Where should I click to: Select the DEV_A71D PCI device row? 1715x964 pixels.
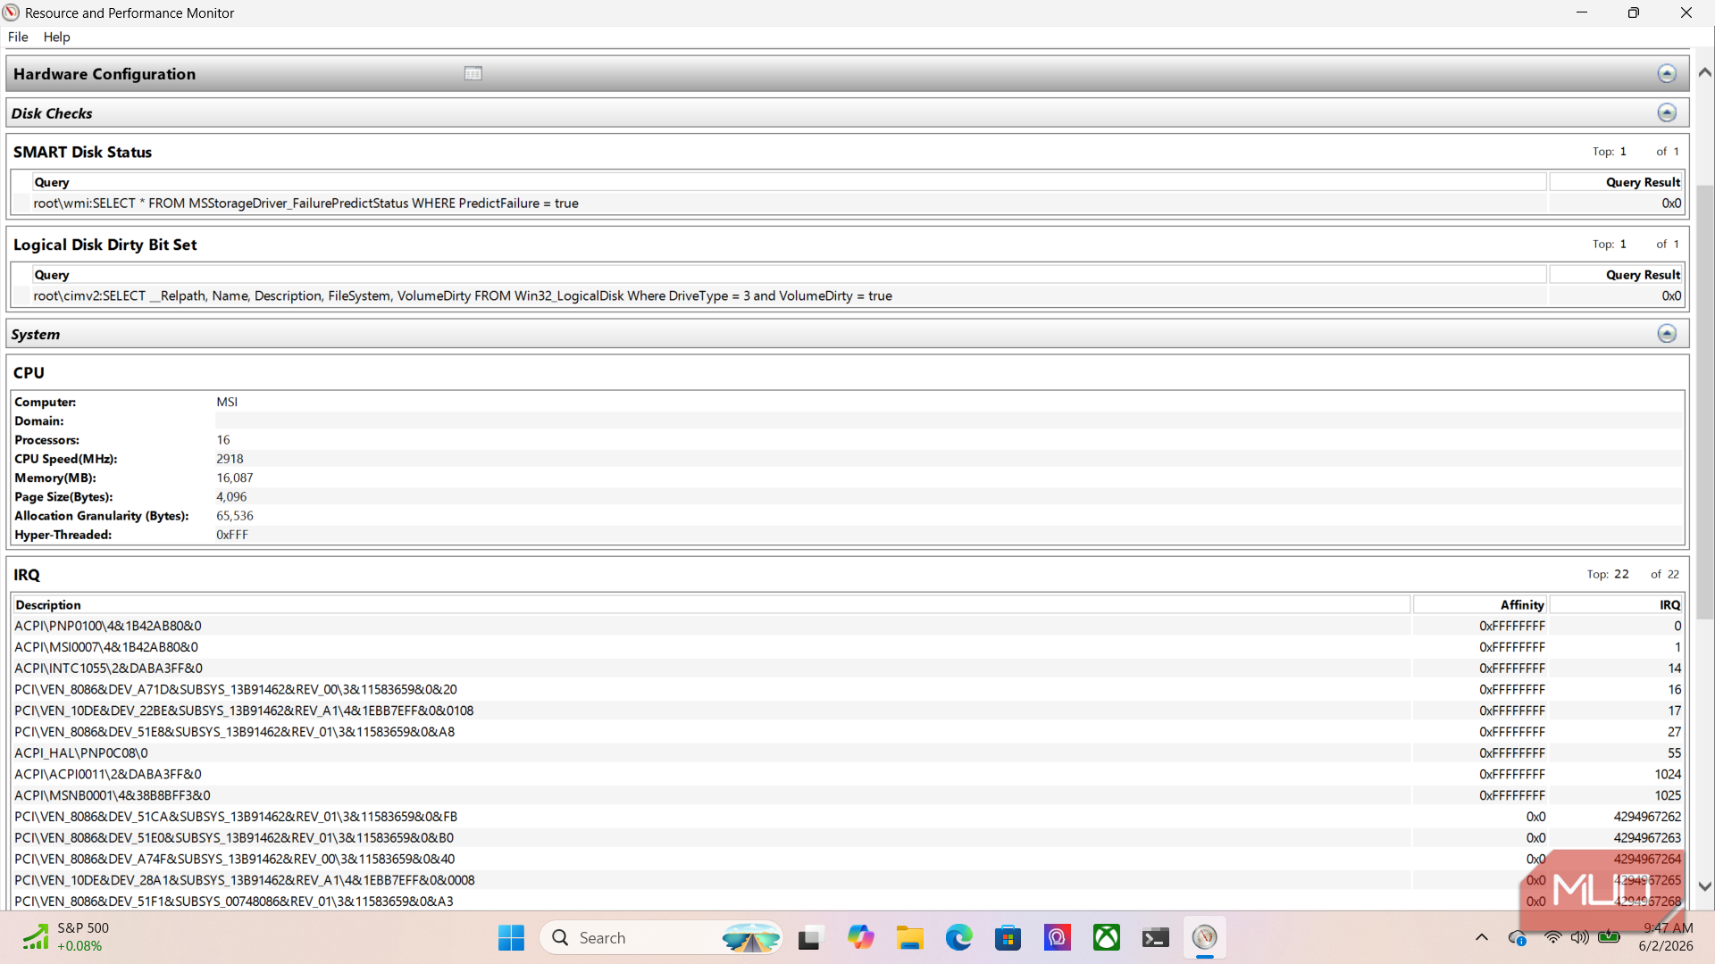tap(848, 690)
